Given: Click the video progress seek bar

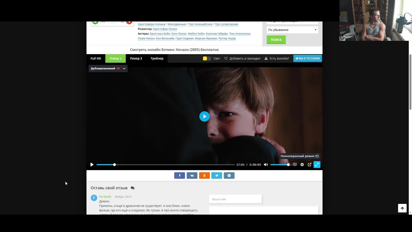Looking at the screenshot, I should tap(165, 165).
